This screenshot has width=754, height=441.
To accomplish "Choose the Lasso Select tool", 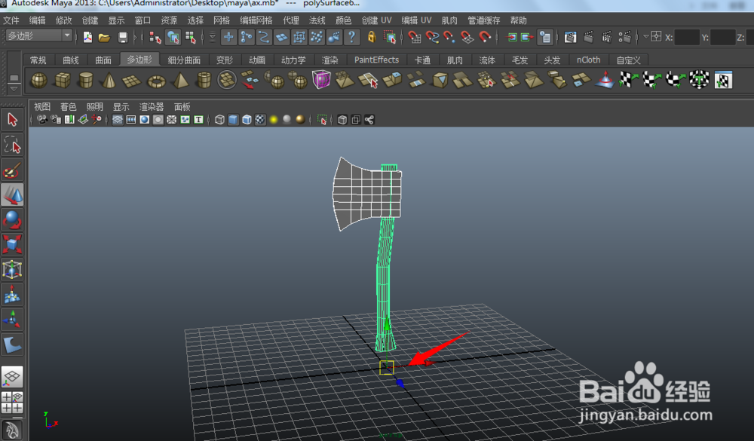I will (12, 145).
